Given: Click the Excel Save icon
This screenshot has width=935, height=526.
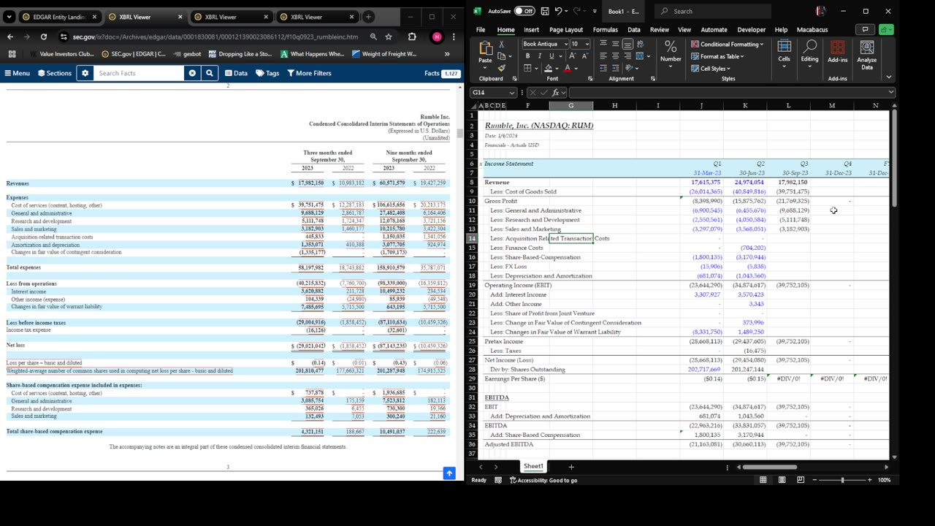Looking at the screenshot, I should tap(545, 11).
